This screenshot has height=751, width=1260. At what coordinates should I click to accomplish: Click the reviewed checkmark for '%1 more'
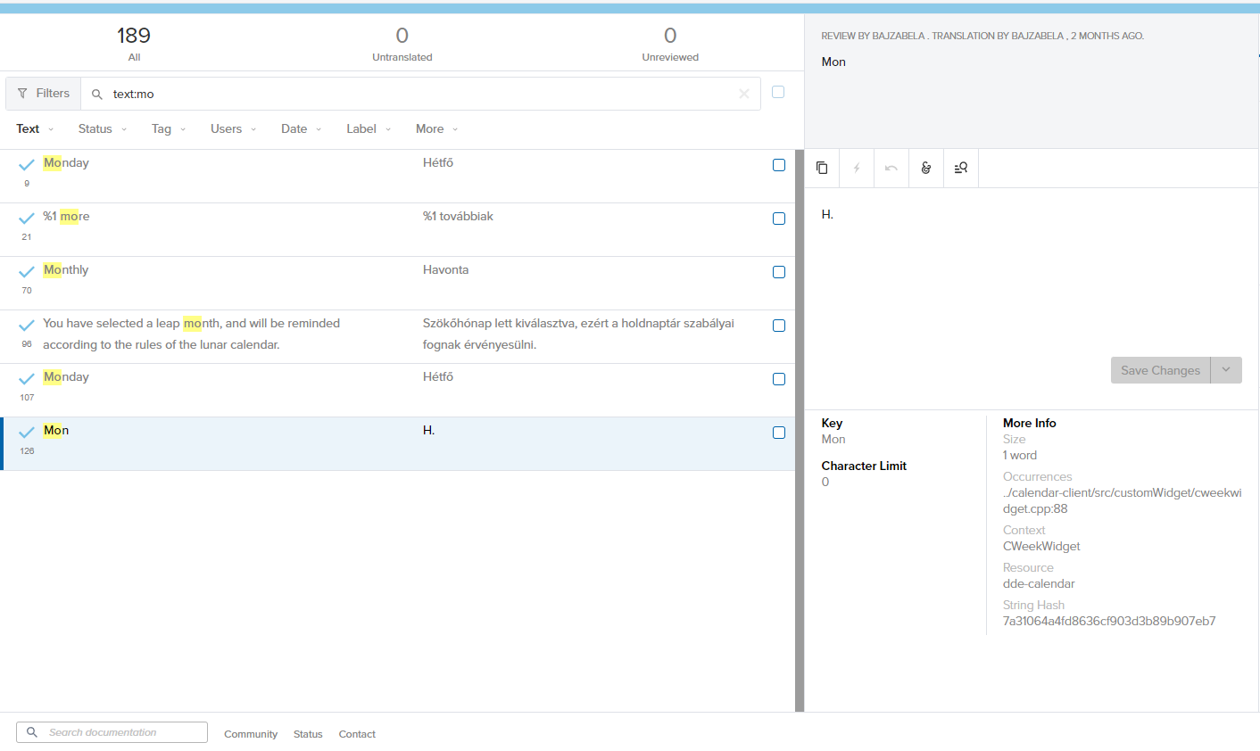click(27, 219)
